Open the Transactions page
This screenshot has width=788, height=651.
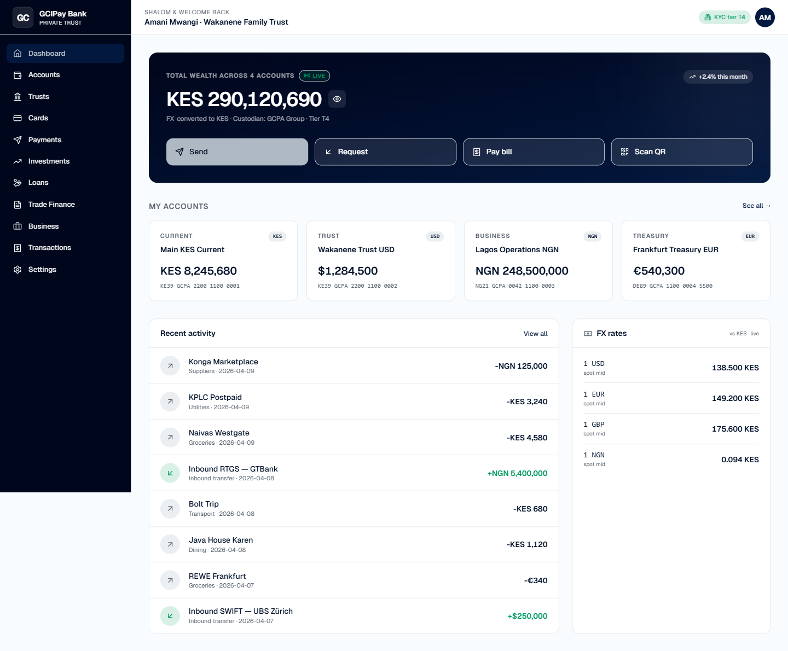[x=66, y=248]
